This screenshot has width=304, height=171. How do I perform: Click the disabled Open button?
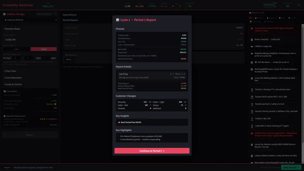(x=30, y=135)
